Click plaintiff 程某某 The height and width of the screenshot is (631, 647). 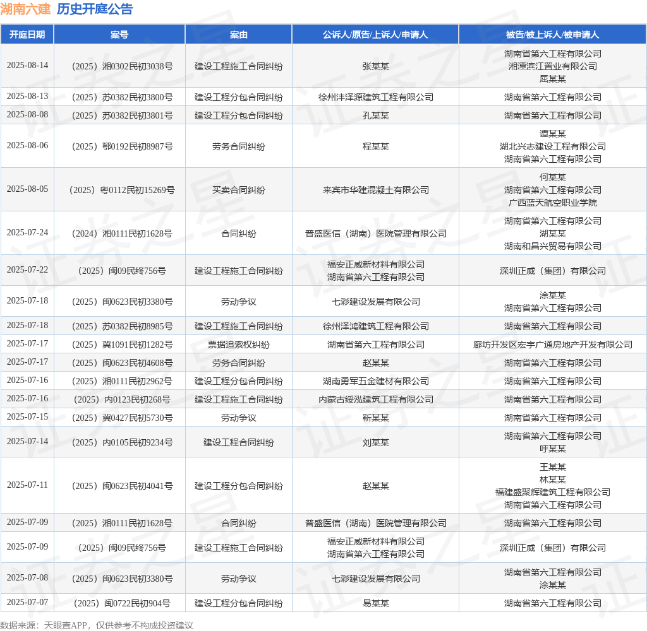375,146
